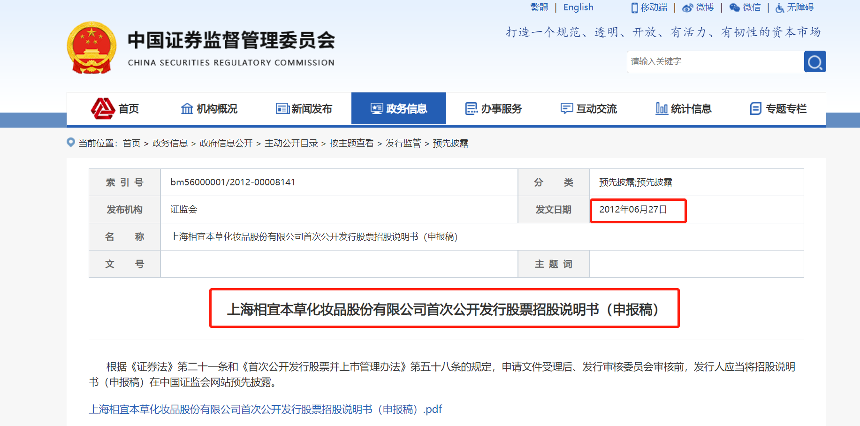Go to 主动公开目录 in the breadcrumb
This screenshot has height=426, width=860.
[291, 143]
